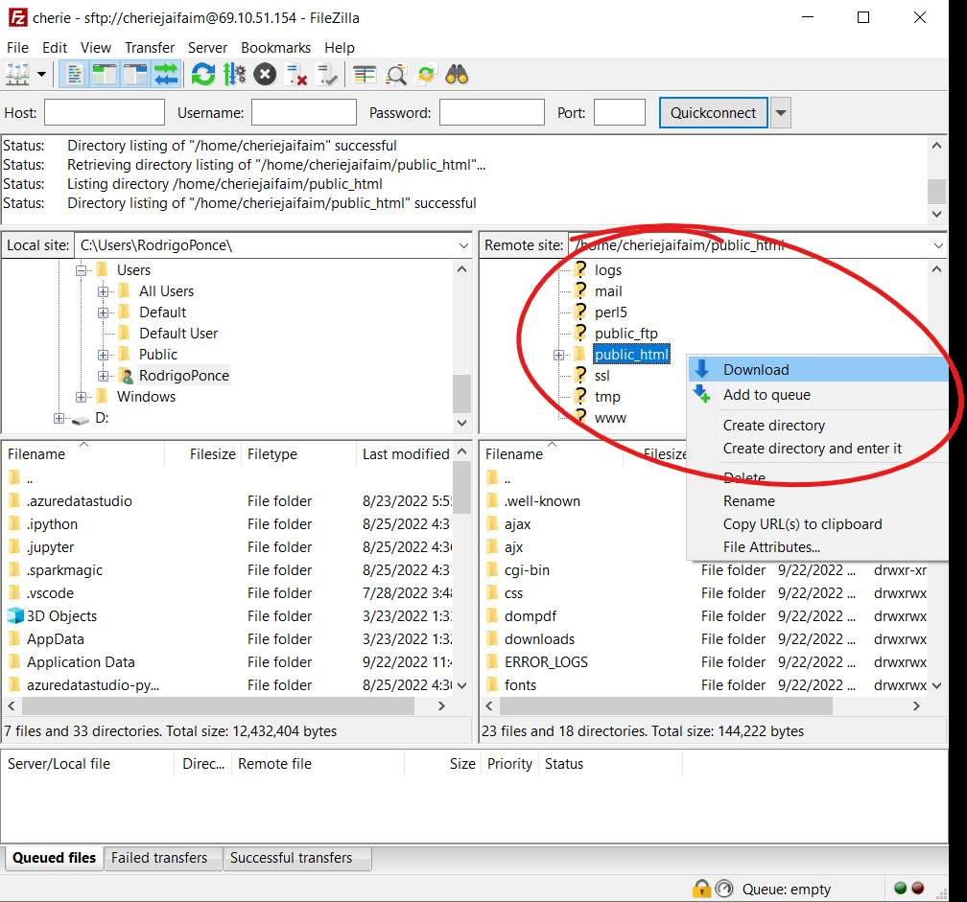This screenshot has height=902, width=967.
Task: Click the process queue toolbar icon
Action: pos(234,75)
